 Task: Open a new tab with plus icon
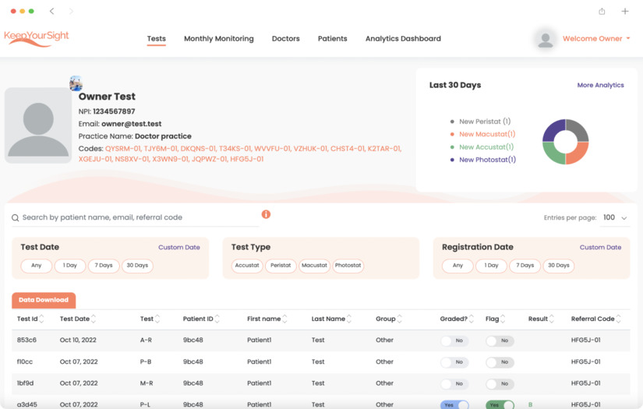(624, 11)
